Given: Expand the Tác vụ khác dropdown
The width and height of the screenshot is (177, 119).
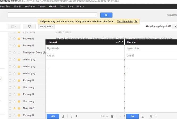Looking at the screenshot, I should point(46,27).
